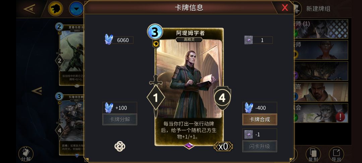The height and width of the screenshot is (163, 362).
Task: Tap the 分解 icon in the bottom-left
Action: 26,154
